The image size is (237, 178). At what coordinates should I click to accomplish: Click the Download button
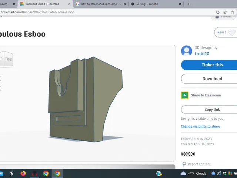tap(209, 79)
